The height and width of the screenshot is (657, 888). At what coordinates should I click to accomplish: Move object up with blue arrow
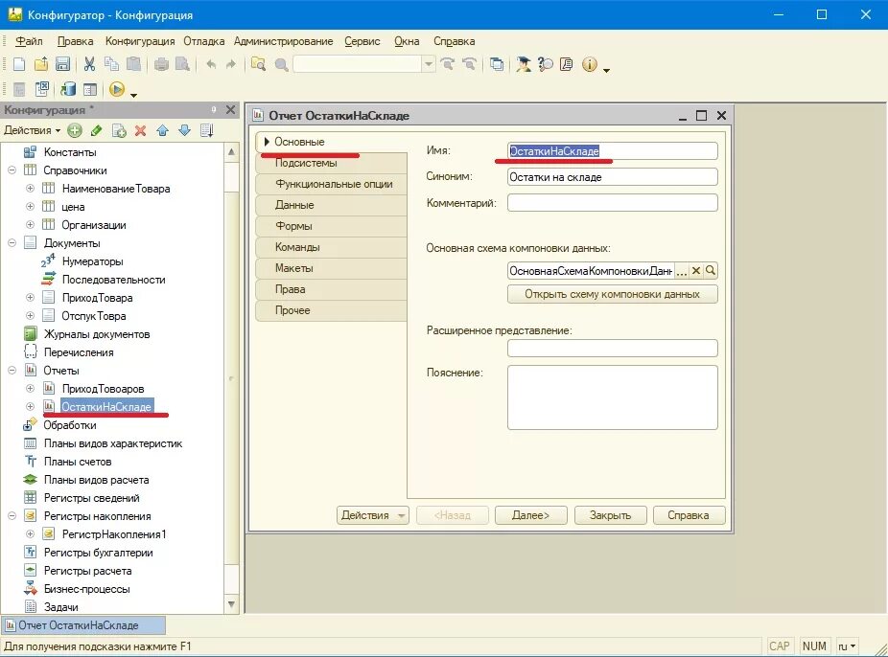point(162,130)
